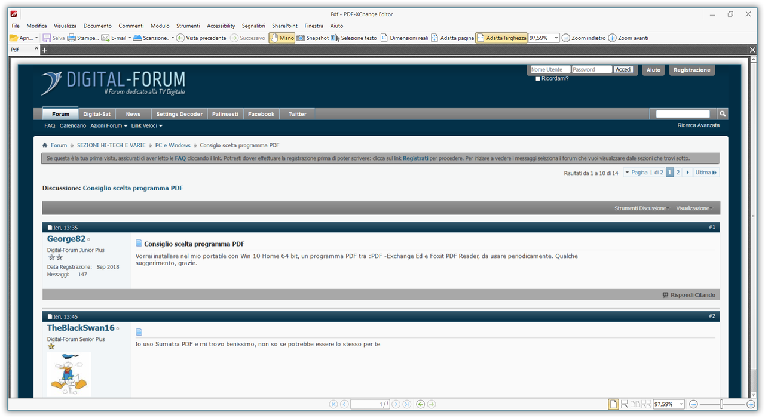Open the Palinsesti forum tab
Image resolution: width=765 pixels, height=418 pixels.
225,114
